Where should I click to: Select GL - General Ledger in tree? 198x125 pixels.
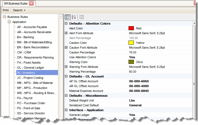[30, 68]
